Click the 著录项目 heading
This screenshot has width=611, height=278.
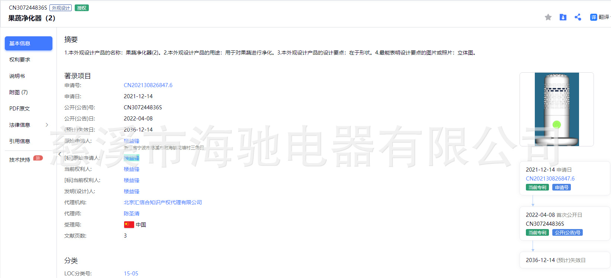tap(78, 76)
